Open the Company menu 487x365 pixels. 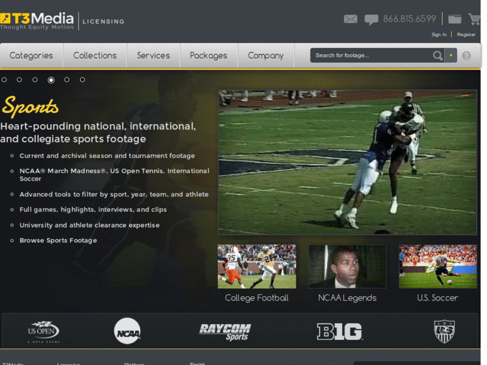(x=266, y=55)
